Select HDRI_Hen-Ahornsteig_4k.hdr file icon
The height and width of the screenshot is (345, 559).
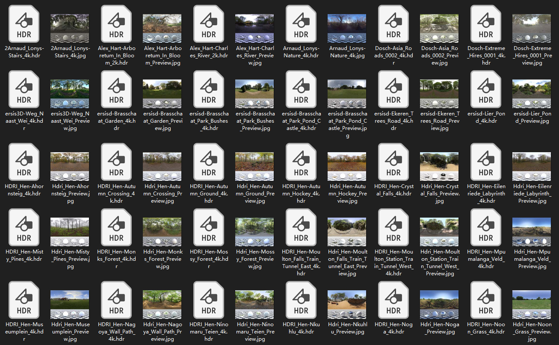(24, 162)
